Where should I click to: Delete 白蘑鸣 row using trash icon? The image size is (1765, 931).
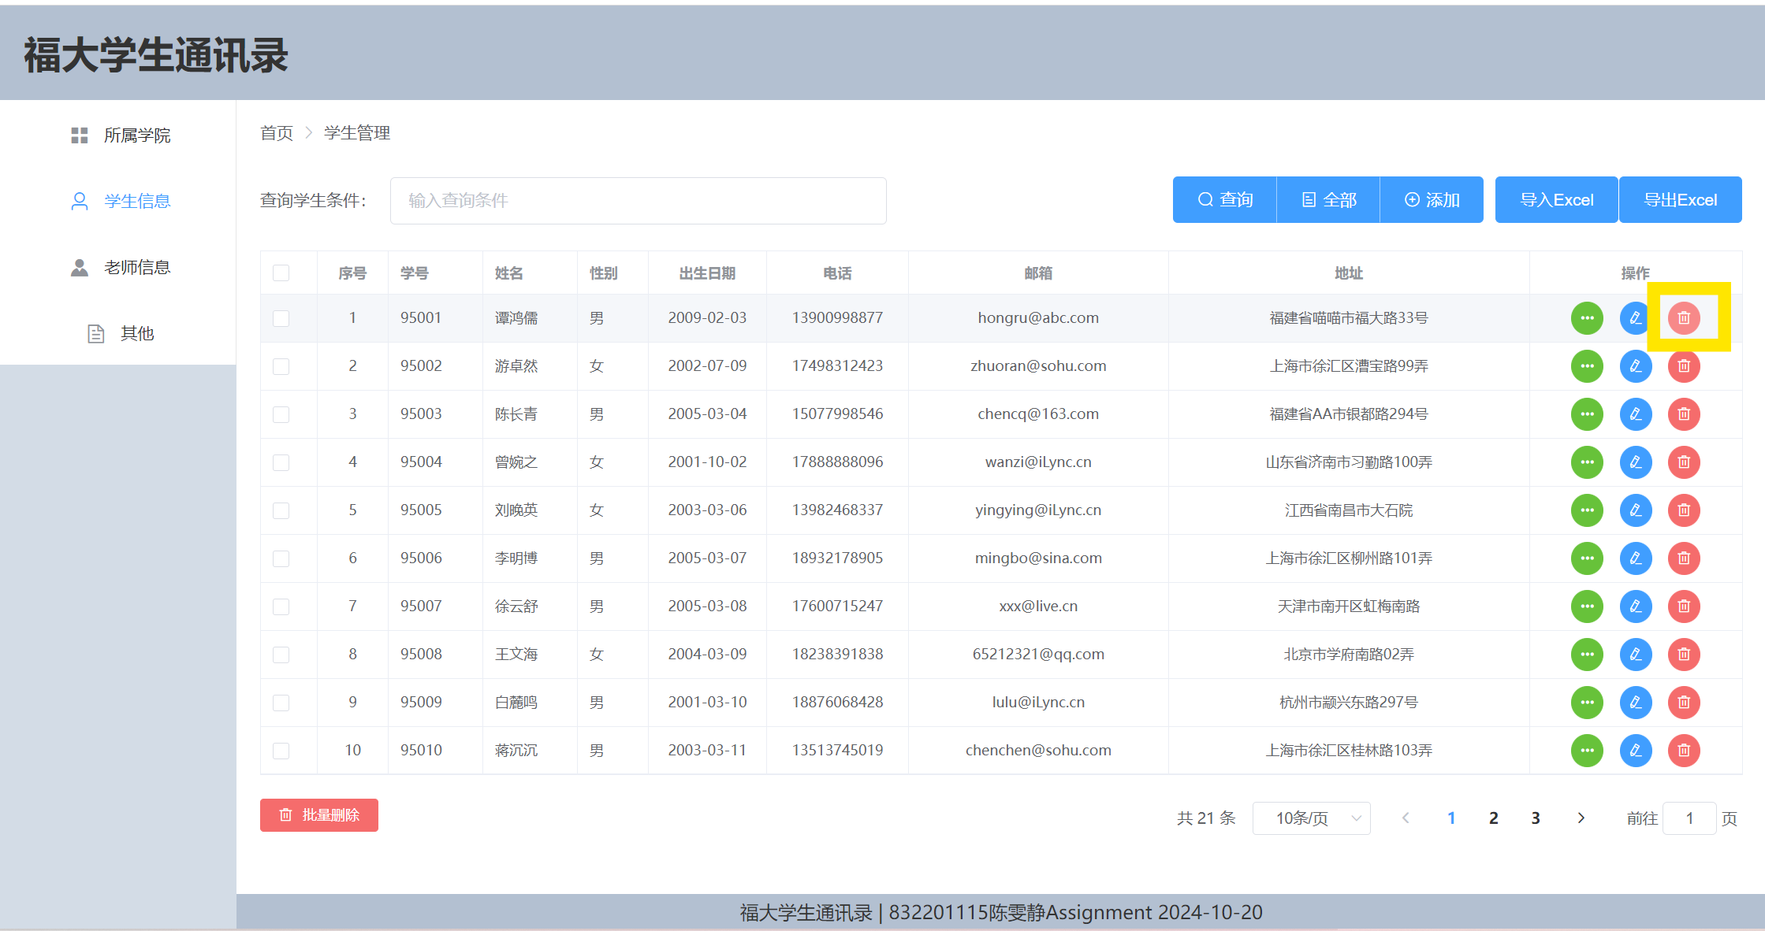click(x=1684, y=703)
